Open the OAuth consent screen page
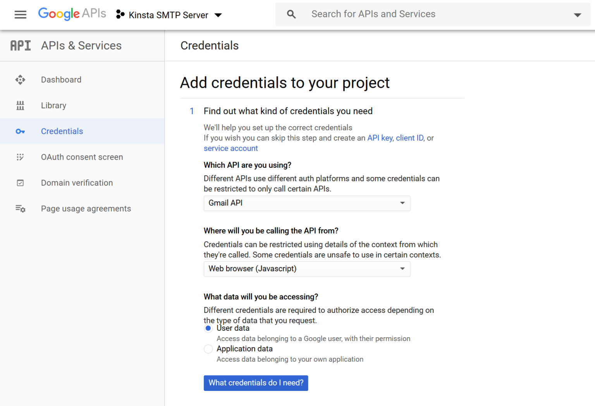This screenshot has width=595, height=406. (x=82, y=157)
